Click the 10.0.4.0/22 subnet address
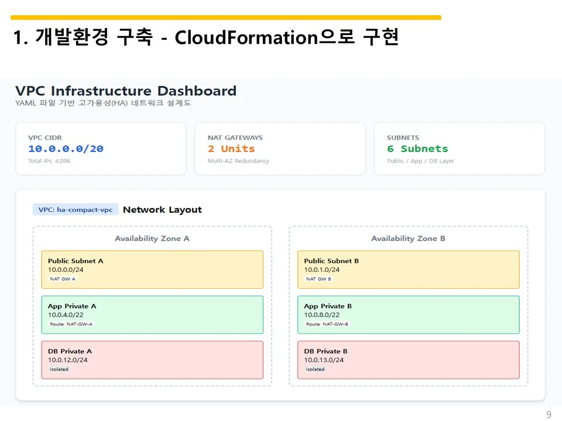The image size is (562, 421). pos(66,315)
